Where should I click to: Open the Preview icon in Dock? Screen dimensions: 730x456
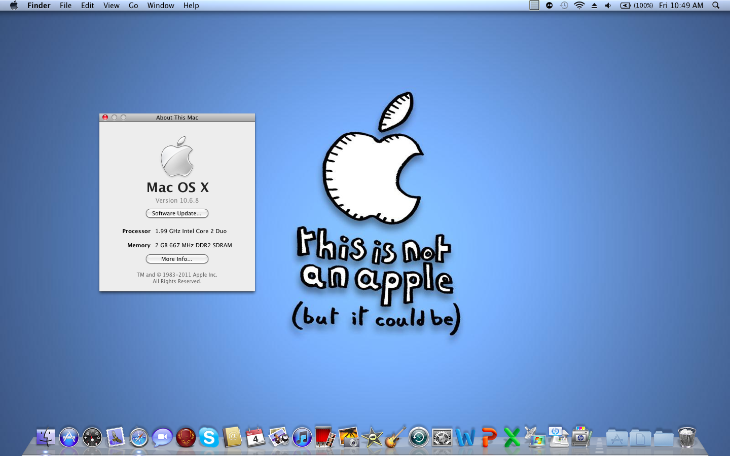pyautogui.click(x=279, y=437)
